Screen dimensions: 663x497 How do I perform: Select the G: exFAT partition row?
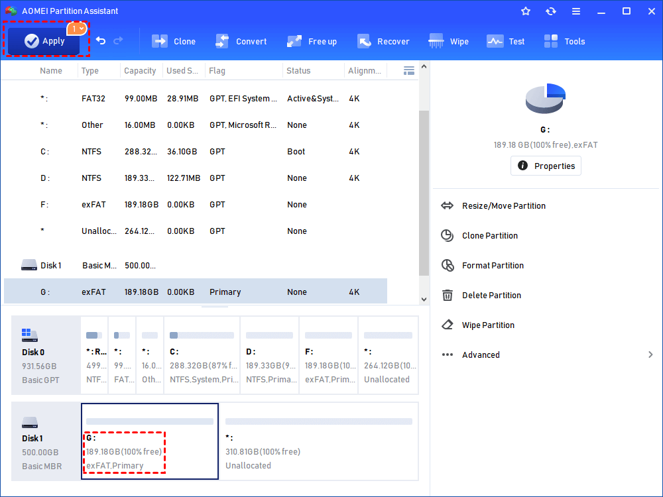[x=196, y=292]
